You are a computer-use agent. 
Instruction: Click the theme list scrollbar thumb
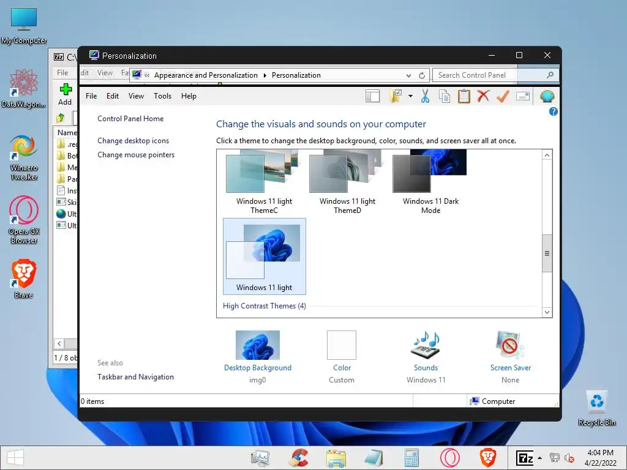point(547,253)
